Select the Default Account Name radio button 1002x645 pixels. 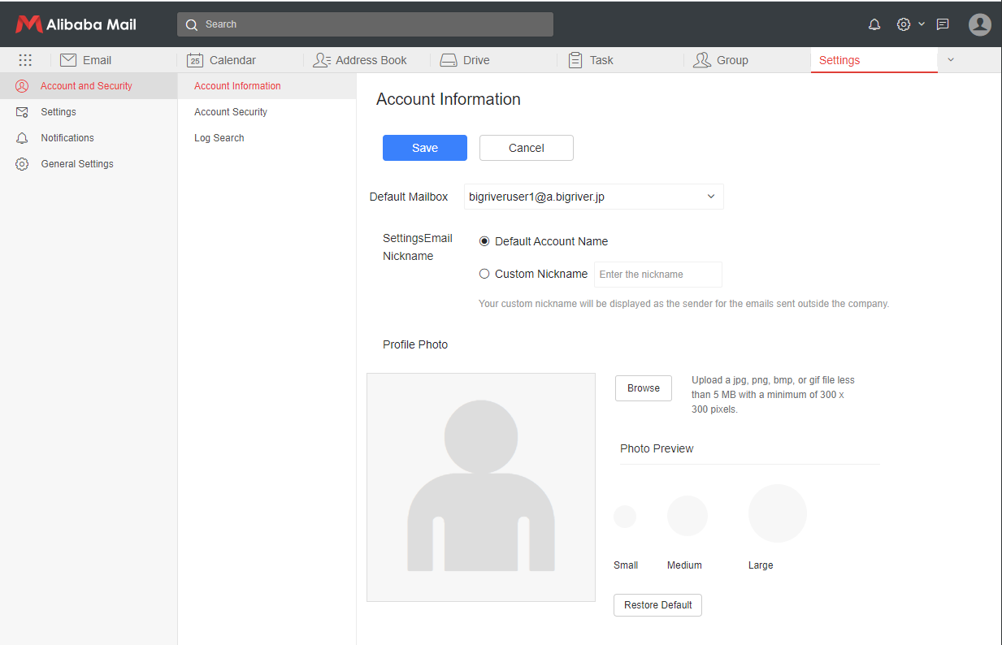point(484,241)
